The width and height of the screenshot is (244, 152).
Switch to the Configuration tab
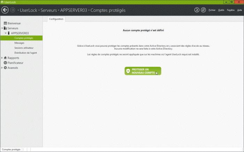[56, 19]
